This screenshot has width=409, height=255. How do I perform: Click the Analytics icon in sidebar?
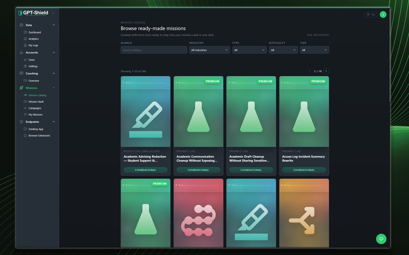click(x=26, y=39)
